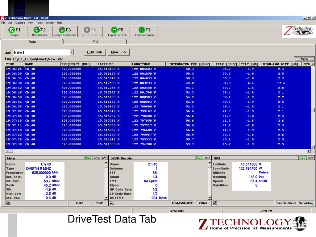
Task: Select the row timed 19:36:38
Action: click(x=158, y=83)
